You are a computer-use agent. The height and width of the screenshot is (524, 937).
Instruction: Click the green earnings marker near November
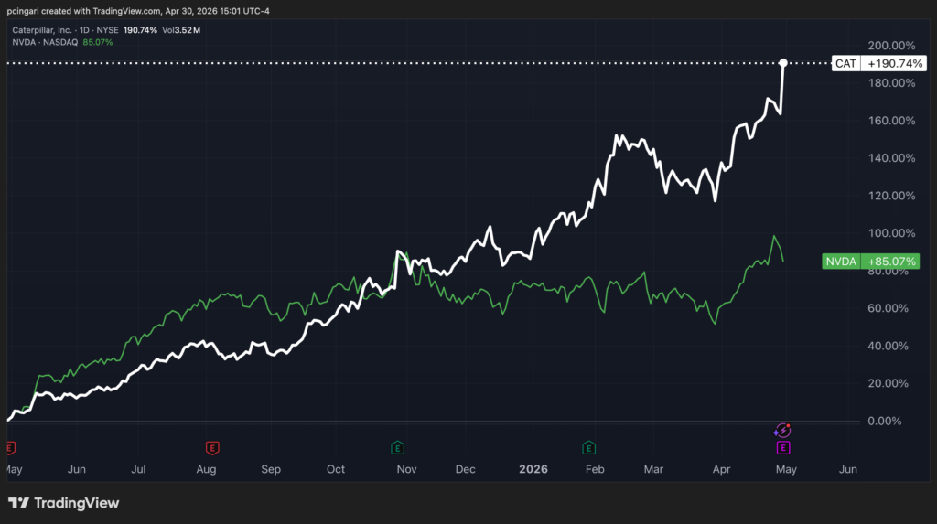[x=397, y=447]
